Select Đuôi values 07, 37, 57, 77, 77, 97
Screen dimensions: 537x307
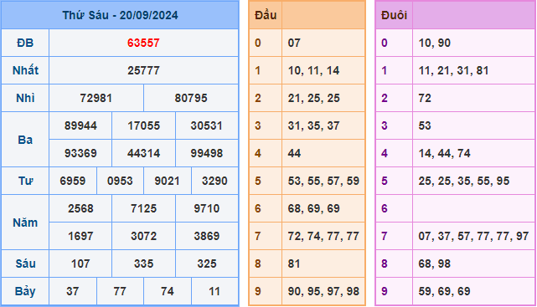[473, 236]
